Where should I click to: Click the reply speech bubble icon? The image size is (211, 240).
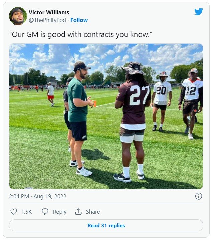point(45,212)
